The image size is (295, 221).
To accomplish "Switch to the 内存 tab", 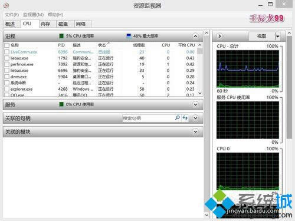I will pos(45,24).
